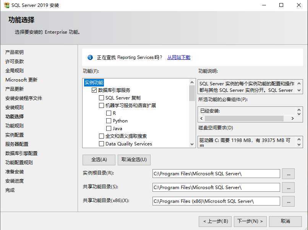
Task: Select the 实例配置 step in sidebar
Action: [x=15, y=135]
